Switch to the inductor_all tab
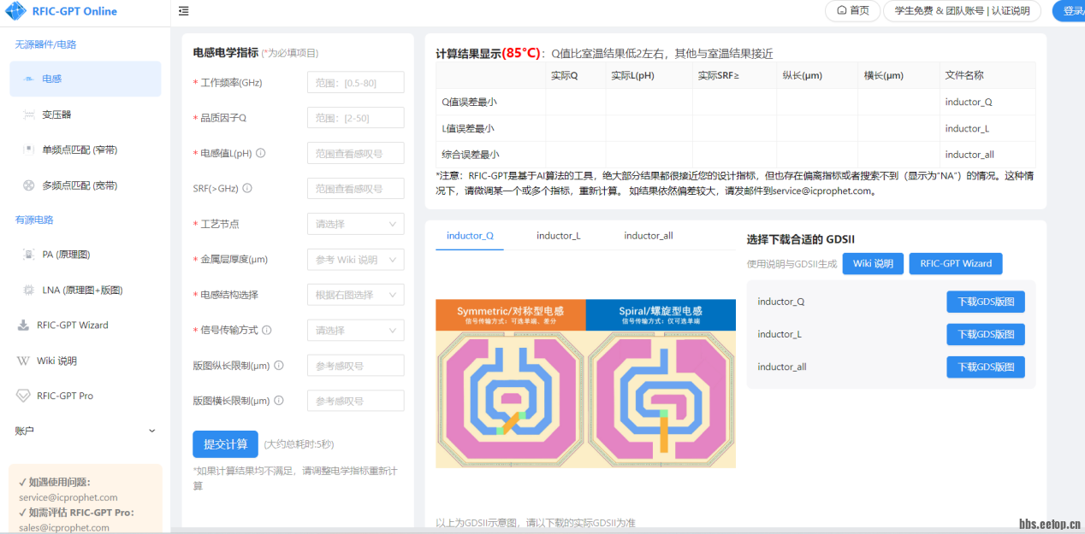The image size is (1085, 534). click(649, 236)
